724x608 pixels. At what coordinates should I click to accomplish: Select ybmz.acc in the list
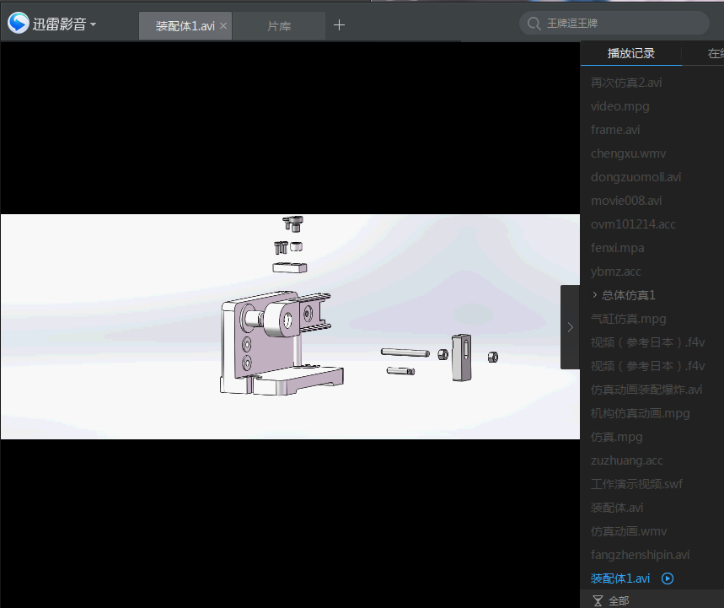pos(615,272)
